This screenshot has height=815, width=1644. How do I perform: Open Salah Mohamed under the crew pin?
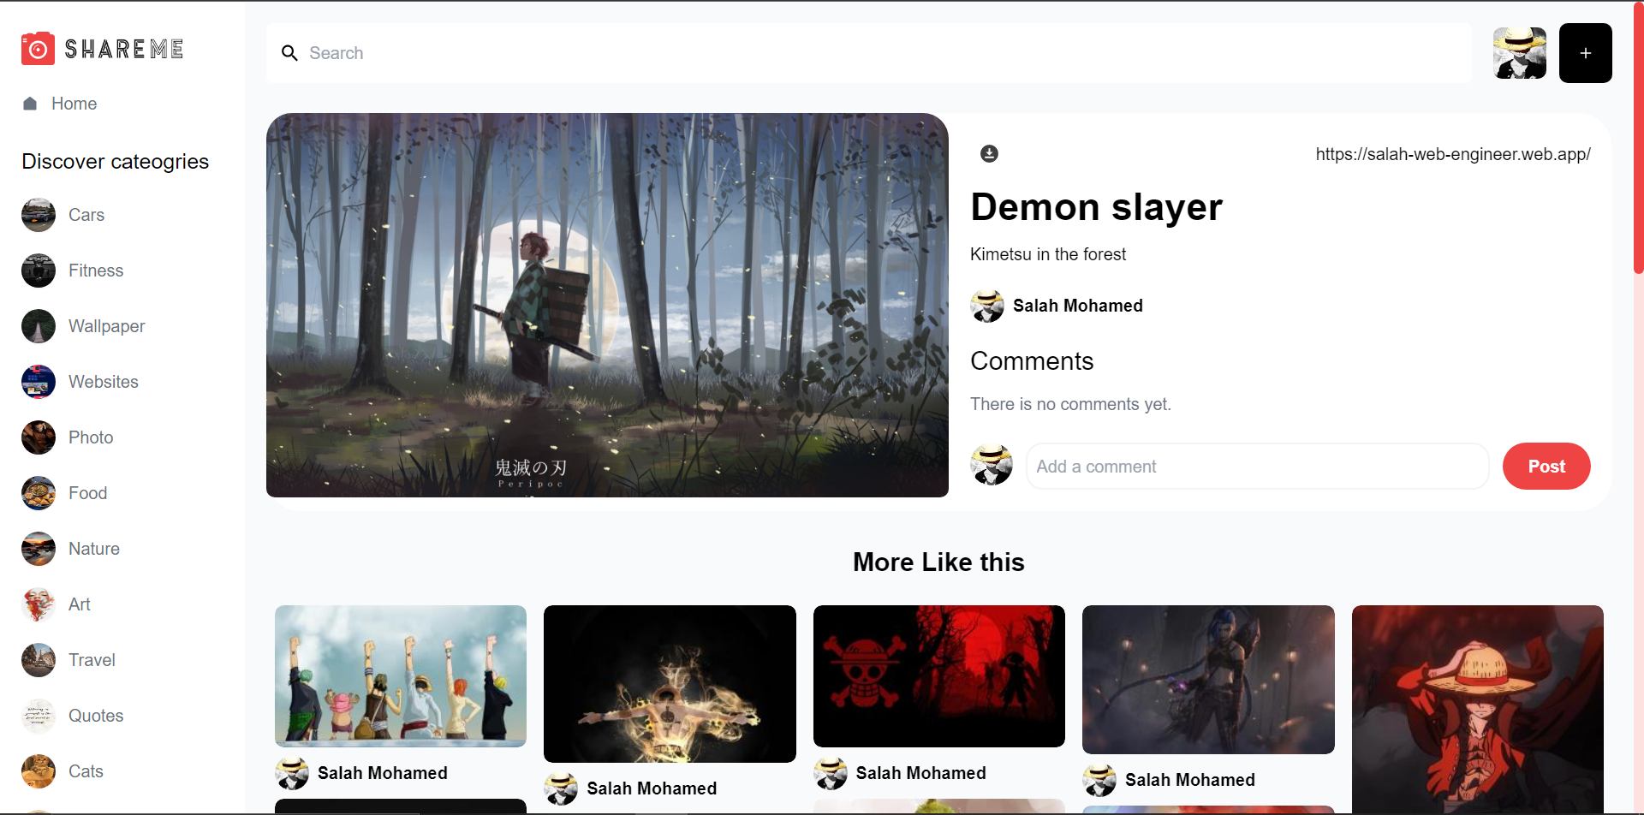[382, 773]
